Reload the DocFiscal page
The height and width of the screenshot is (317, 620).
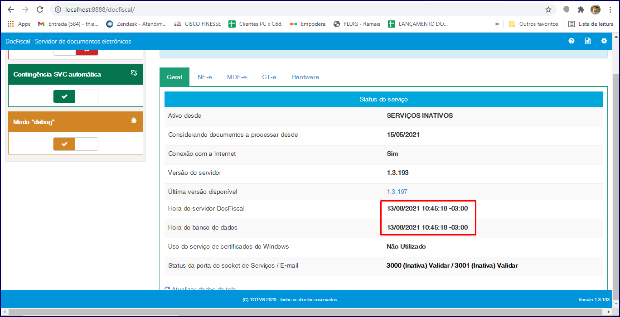click(x=40, y=10)
